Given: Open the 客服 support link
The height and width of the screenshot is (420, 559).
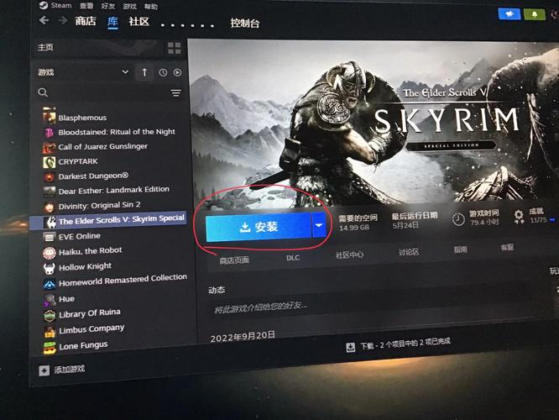Looking at the screenshot, I should 507,247.
